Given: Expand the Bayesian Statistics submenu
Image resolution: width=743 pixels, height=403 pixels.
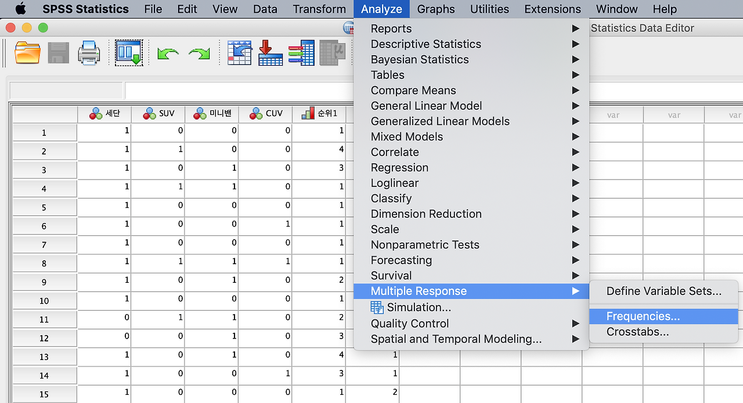Looking at the screenshot, I should (x=471, y=59).
